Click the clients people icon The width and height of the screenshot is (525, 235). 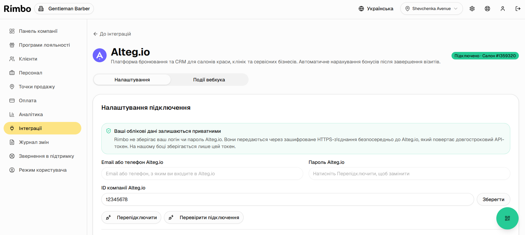pyautogui.click(x=12, y=59)
